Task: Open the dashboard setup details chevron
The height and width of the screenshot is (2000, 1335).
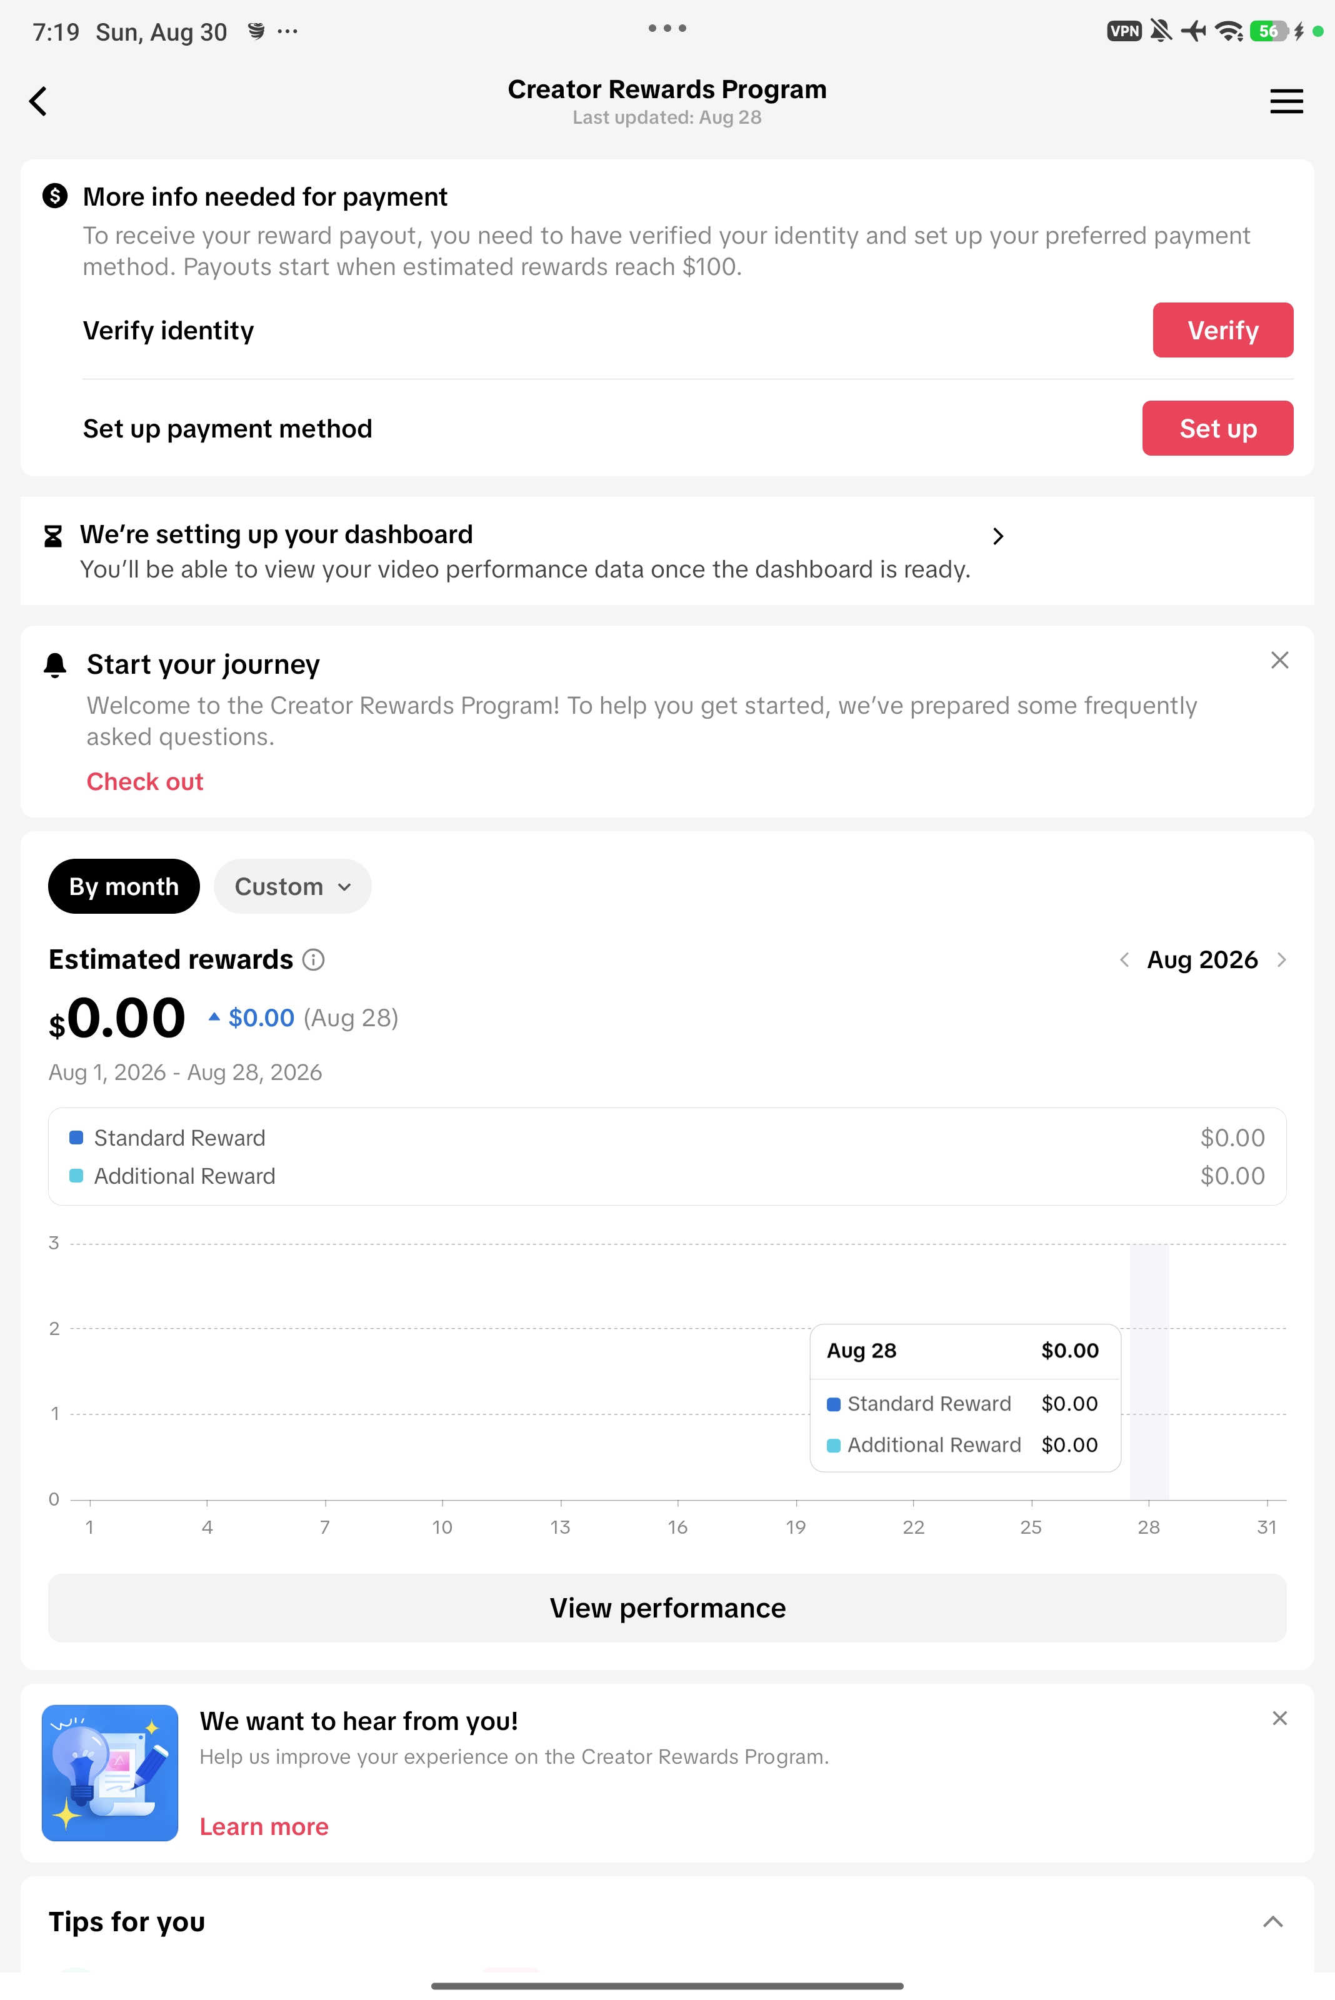Action: click(x=998, y=536)
